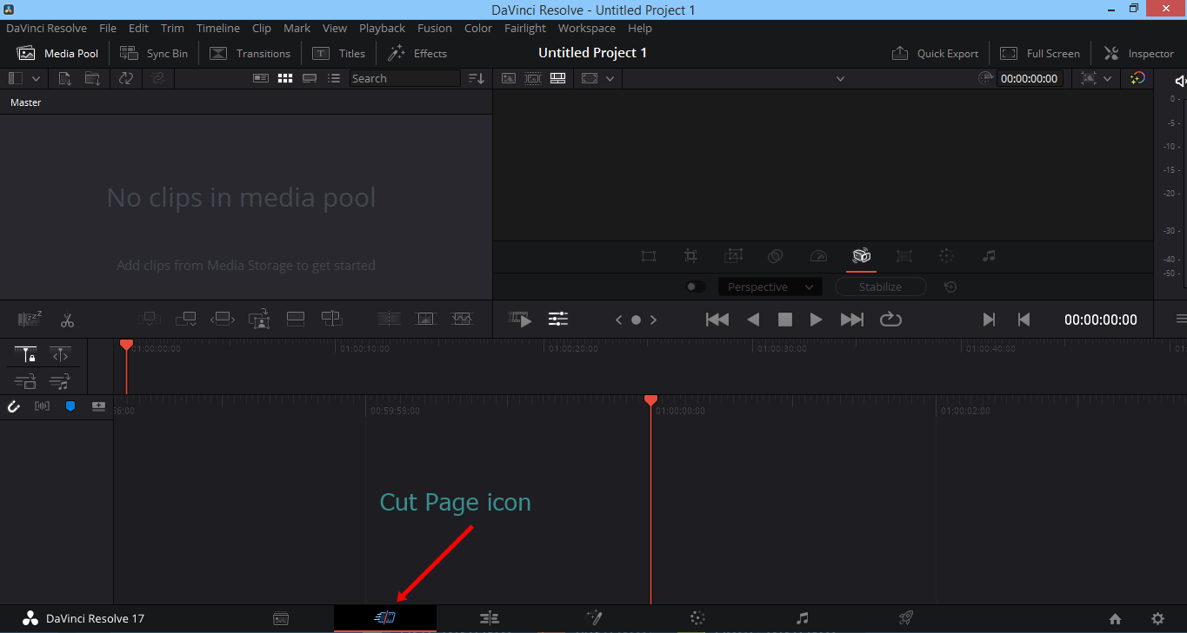Image resolution: width=1187 pixels, height=633 pixels.
Task: Click the Boring Detector icon
Action: pyautogui.click(x=30, y=319)
